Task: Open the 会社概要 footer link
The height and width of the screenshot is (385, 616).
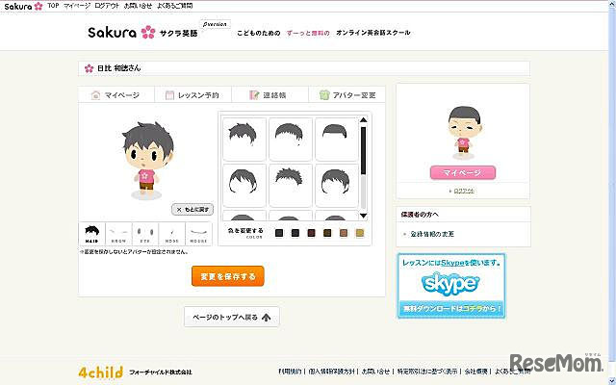Action: point(475,371)
